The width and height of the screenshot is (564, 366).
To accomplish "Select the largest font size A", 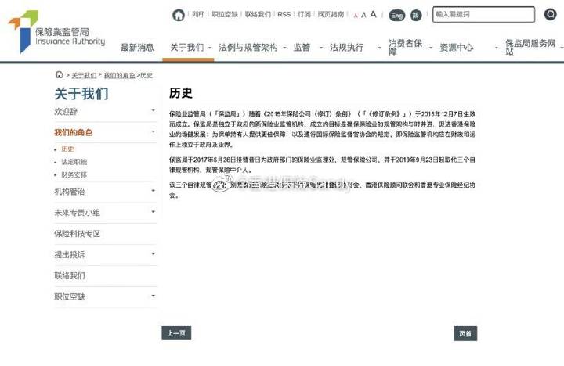I will (373, 14).
